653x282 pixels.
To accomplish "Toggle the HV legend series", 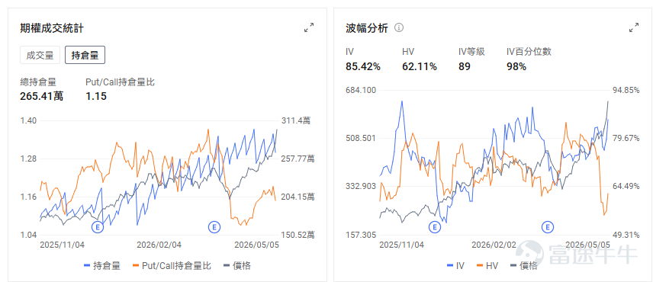I will [x=487, y=265].
